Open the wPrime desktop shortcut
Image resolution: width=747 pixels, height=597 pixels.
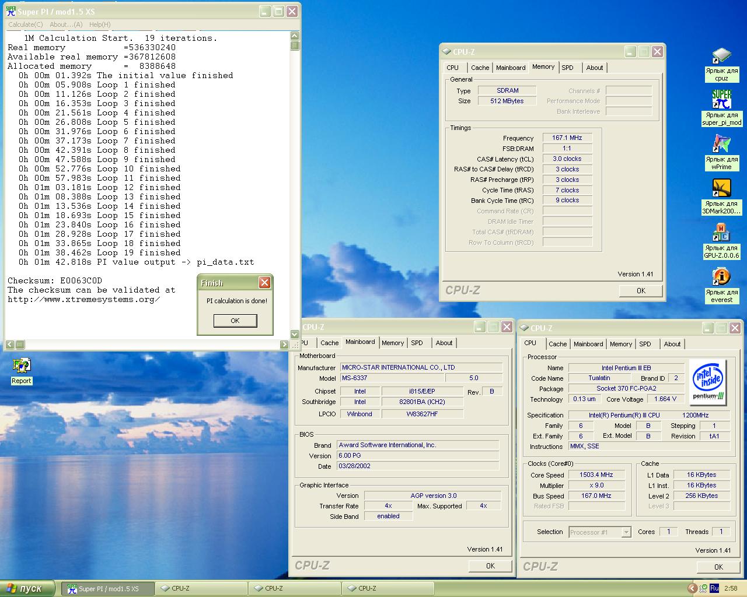coord(721,153)
